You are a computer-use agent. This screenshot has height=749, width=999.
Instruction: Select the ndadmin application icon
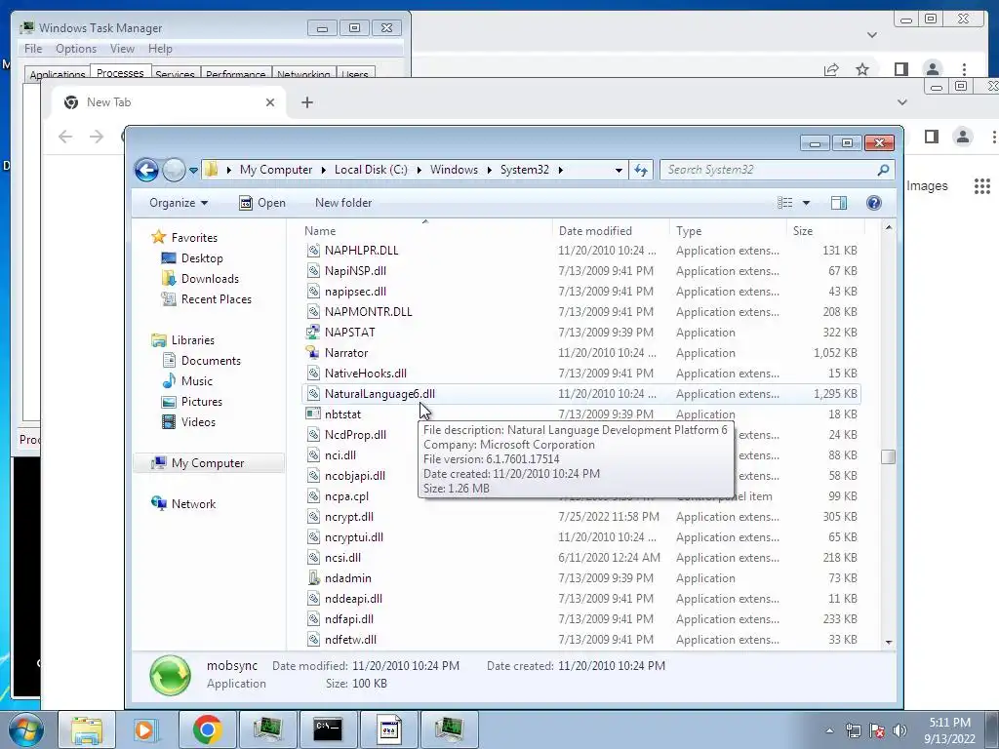313,577
